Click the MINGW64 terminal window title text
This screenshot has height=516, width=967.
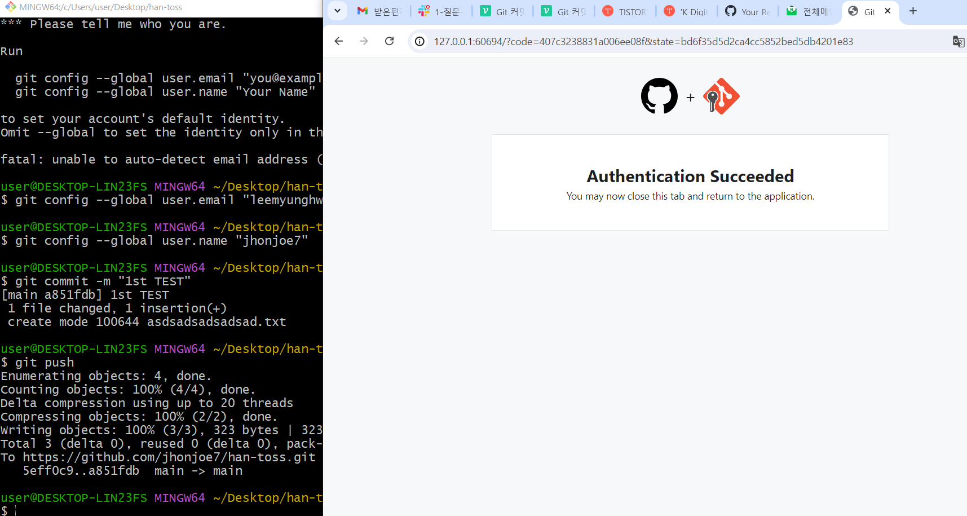[x=100, y=7]
